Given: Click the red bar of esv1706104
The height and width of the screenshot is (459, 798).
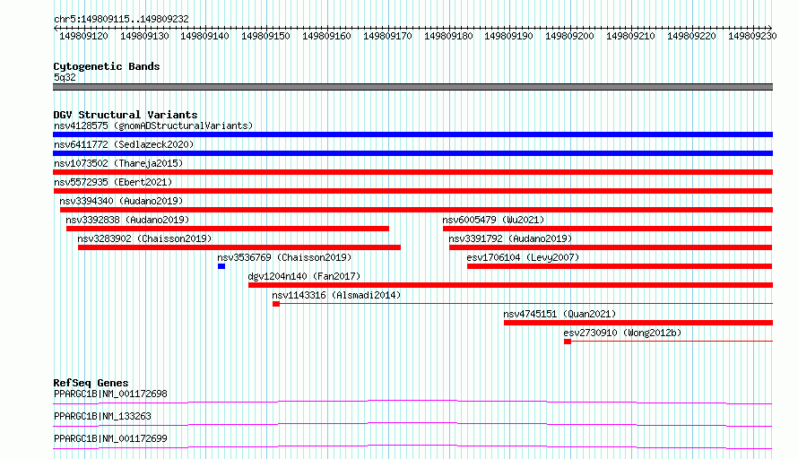Looking at the screenshot, I should [x=620, y=266].
